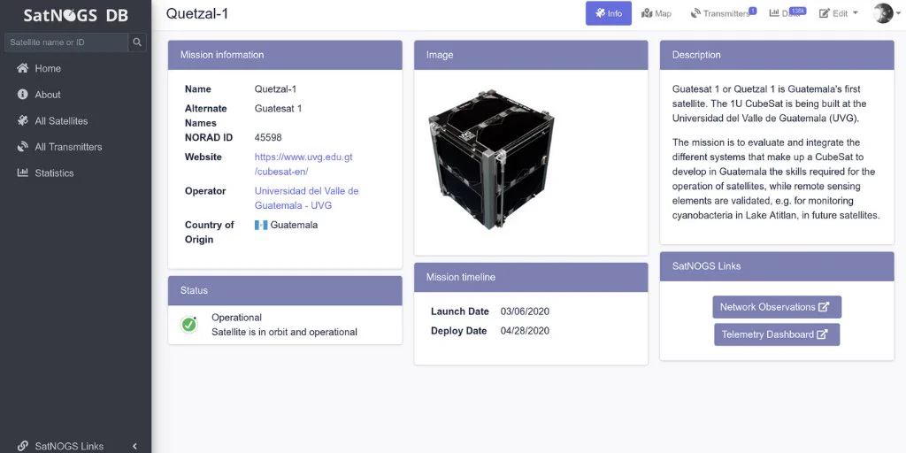Select the Info tab
This screenshot has height=453, width=906.
(x=609, y=13)
